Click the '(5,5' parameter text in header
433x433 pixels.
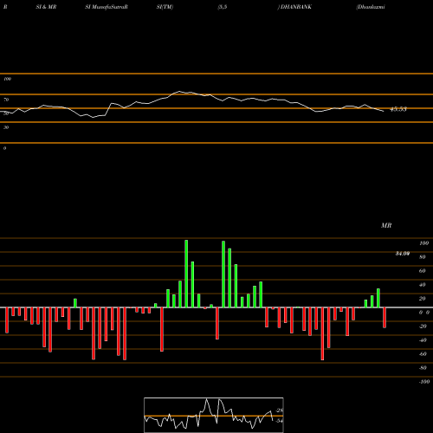pyautogui.click(x=223, y=7)
